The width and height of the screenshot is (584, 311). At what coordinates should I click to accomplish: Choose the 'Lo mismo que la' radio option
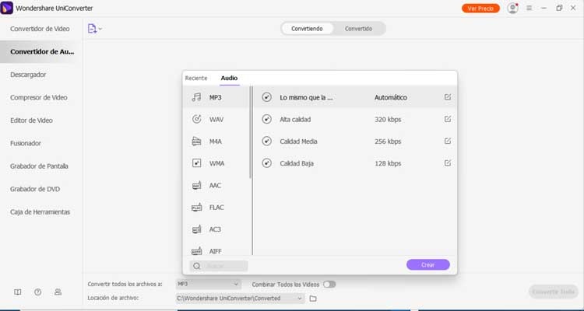point(266,97)
